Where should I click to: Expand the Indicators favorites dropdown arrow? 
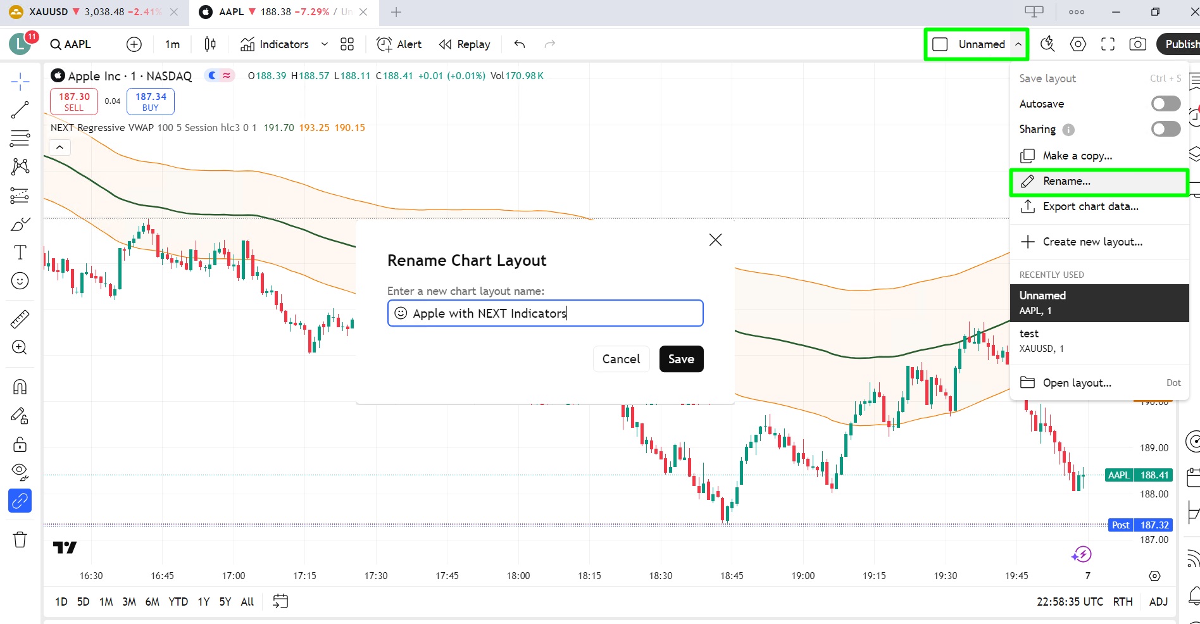[x=325, y=44]
